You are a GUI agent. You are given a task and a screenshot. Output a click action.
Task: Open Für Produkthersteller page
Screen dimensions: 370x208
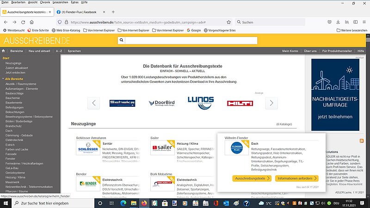(x=337, y=51)
